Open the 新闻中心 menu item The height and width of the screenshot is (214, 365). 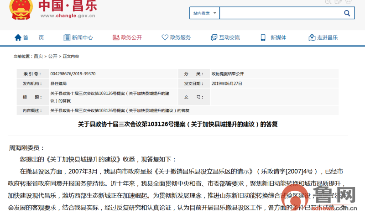[82, 37]
